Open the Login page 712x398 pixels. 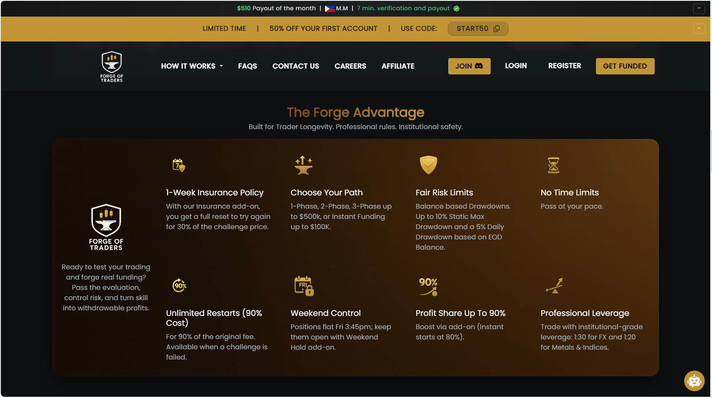[516, 66]
